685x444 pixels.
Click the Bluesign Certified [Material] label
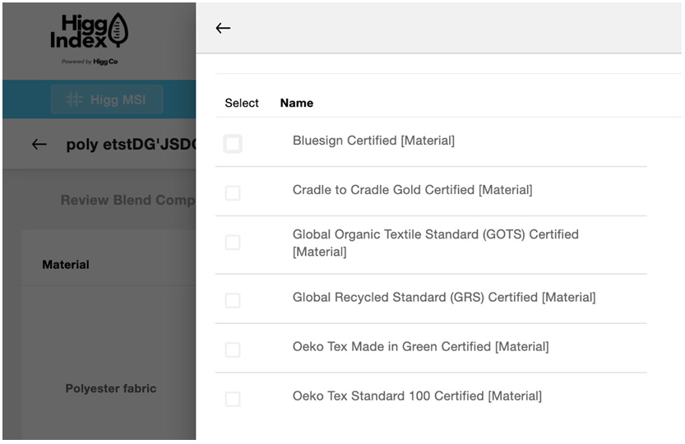point(373,141)
